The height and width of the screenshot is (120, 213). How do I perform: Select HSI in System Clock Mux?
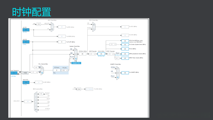[76, 50]
